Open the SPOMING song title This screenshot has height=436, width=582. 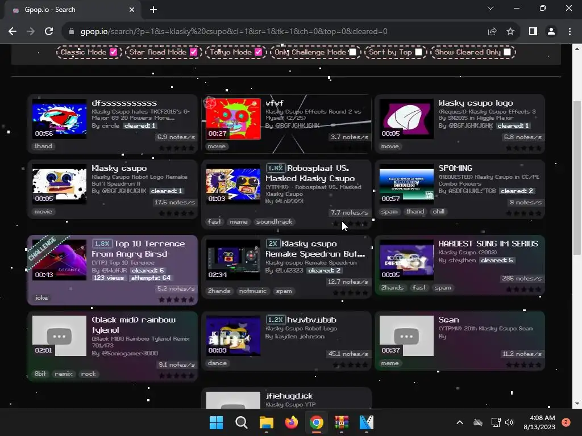point(455,168)
